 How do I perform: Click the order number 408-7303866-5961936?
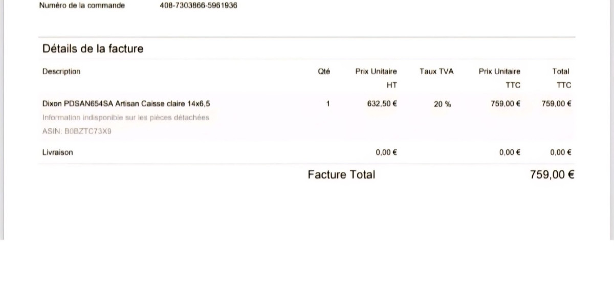[x=199, y=6]
